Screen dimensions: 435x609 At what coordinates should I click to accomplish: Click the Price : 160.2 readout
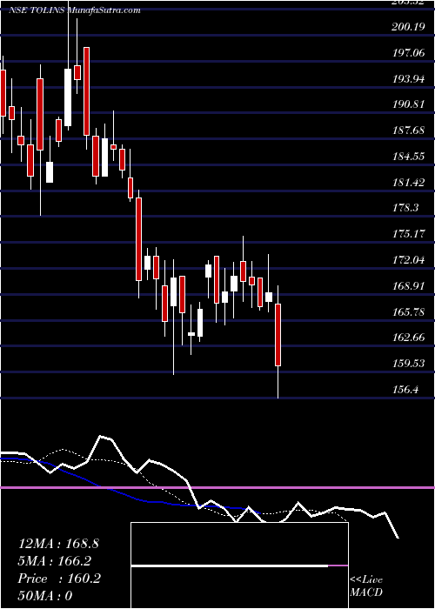point(59,579)
